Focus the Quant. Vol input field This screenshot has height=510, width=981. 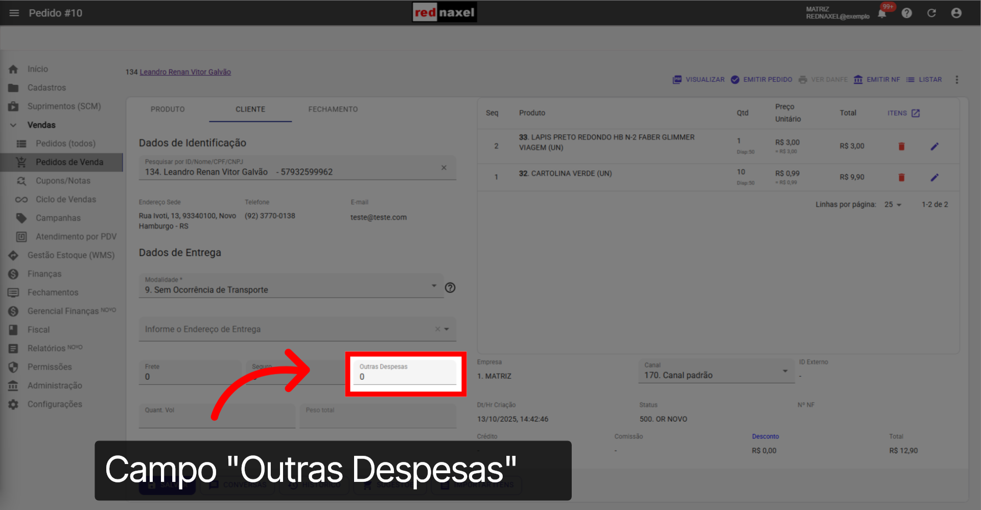coord(217,416)
